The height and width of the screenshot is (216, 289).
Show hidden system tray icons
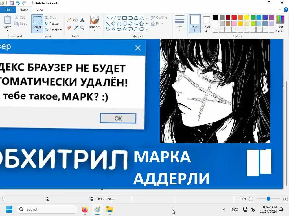coord(224,209)
